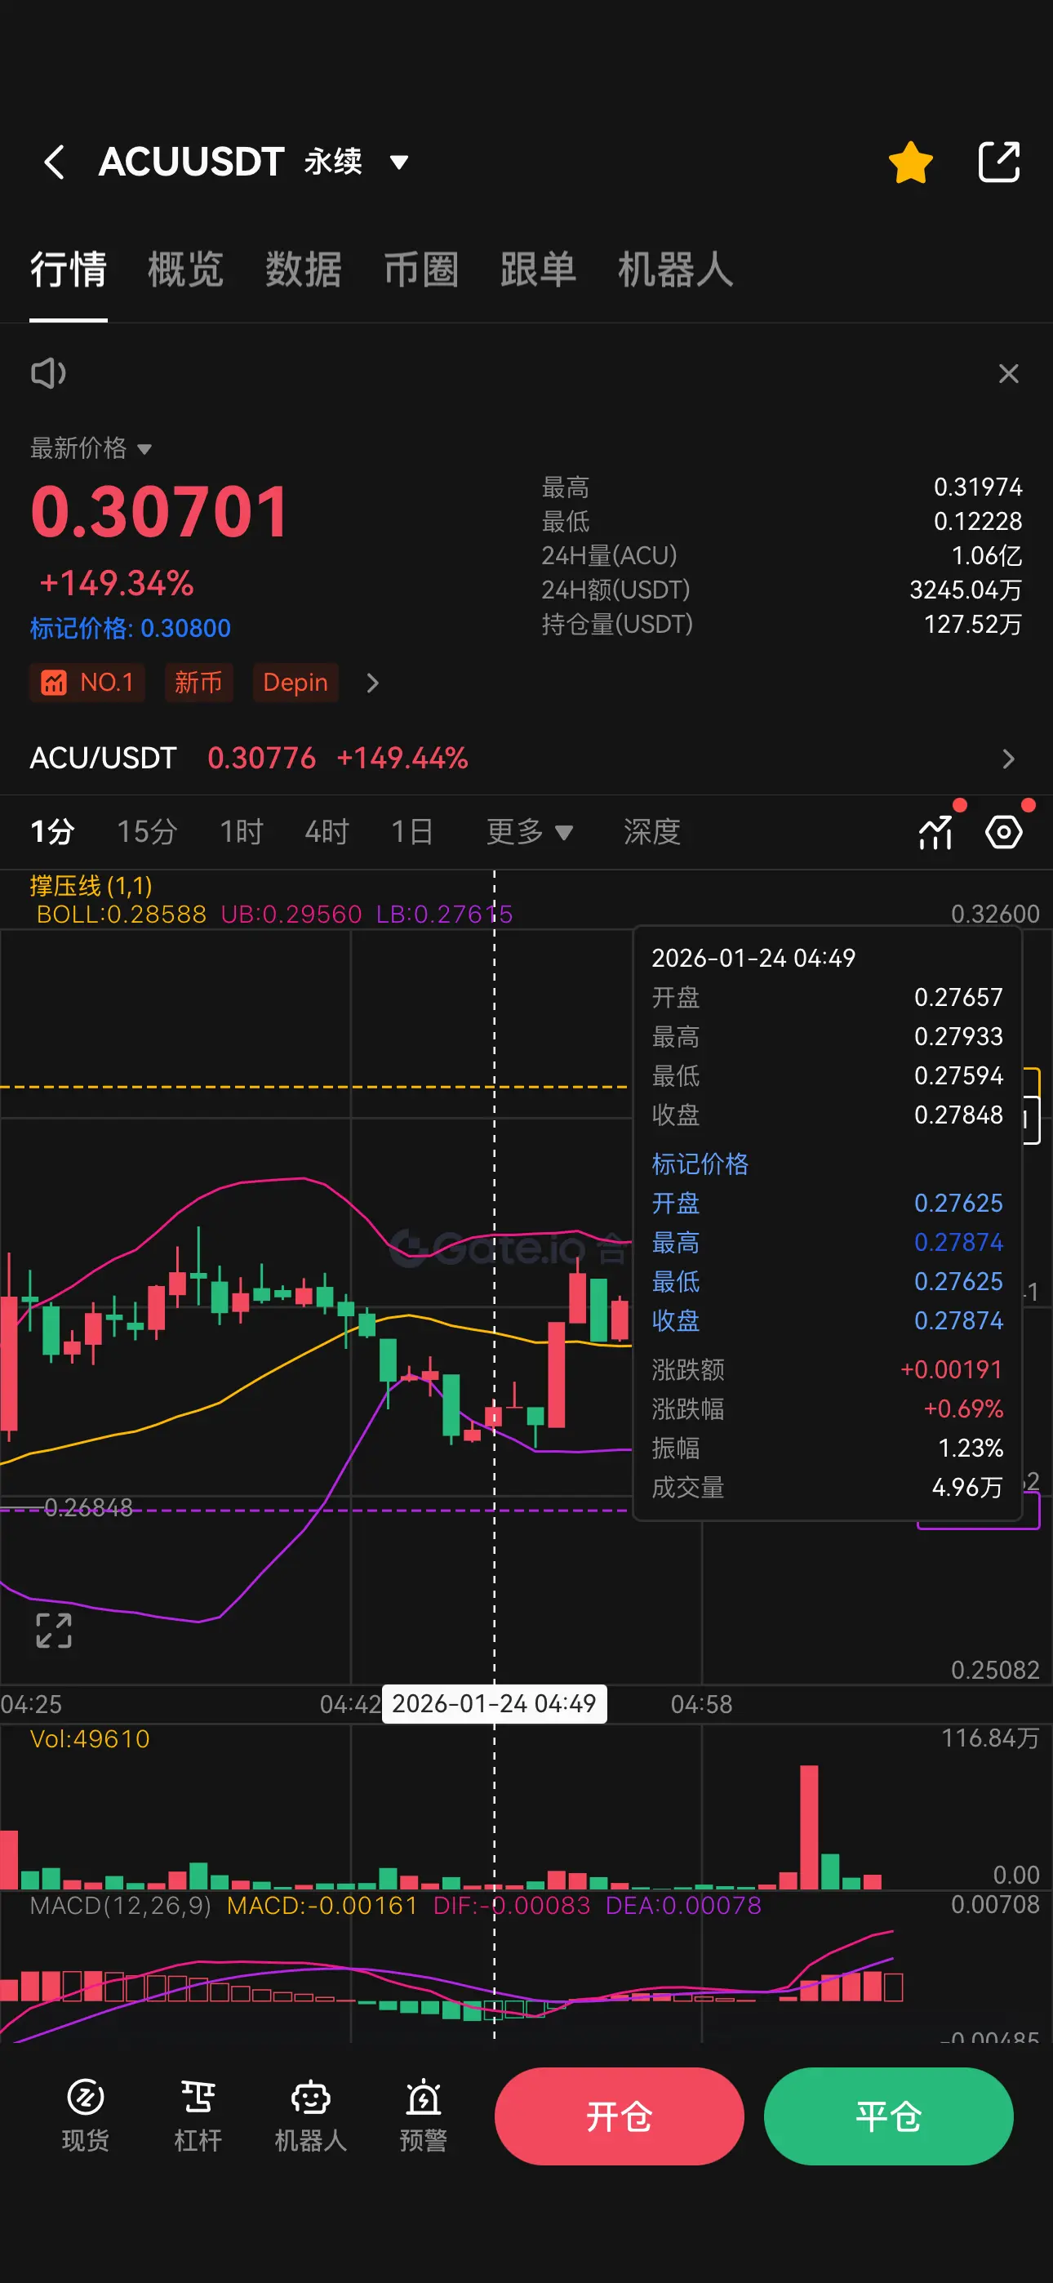
Task: Tap the 最高 value 0.31974
Action: point(978,487)
